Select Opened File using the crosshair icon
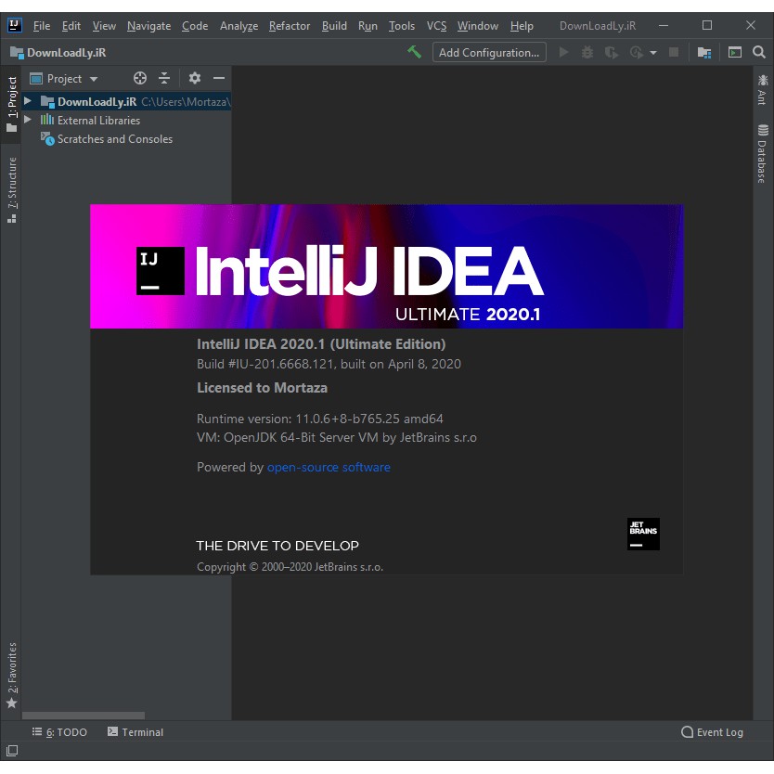This screenshot has height=774, width=774. (140, 78)
